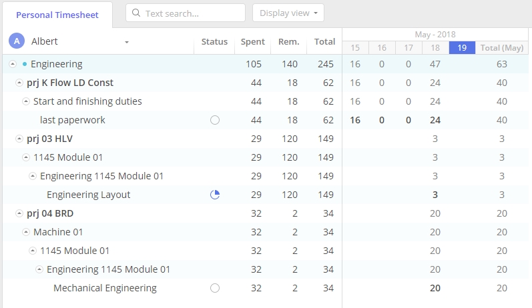532x308 pixels.
Task: Open the Display view dropdown
Action: (288, 13)
